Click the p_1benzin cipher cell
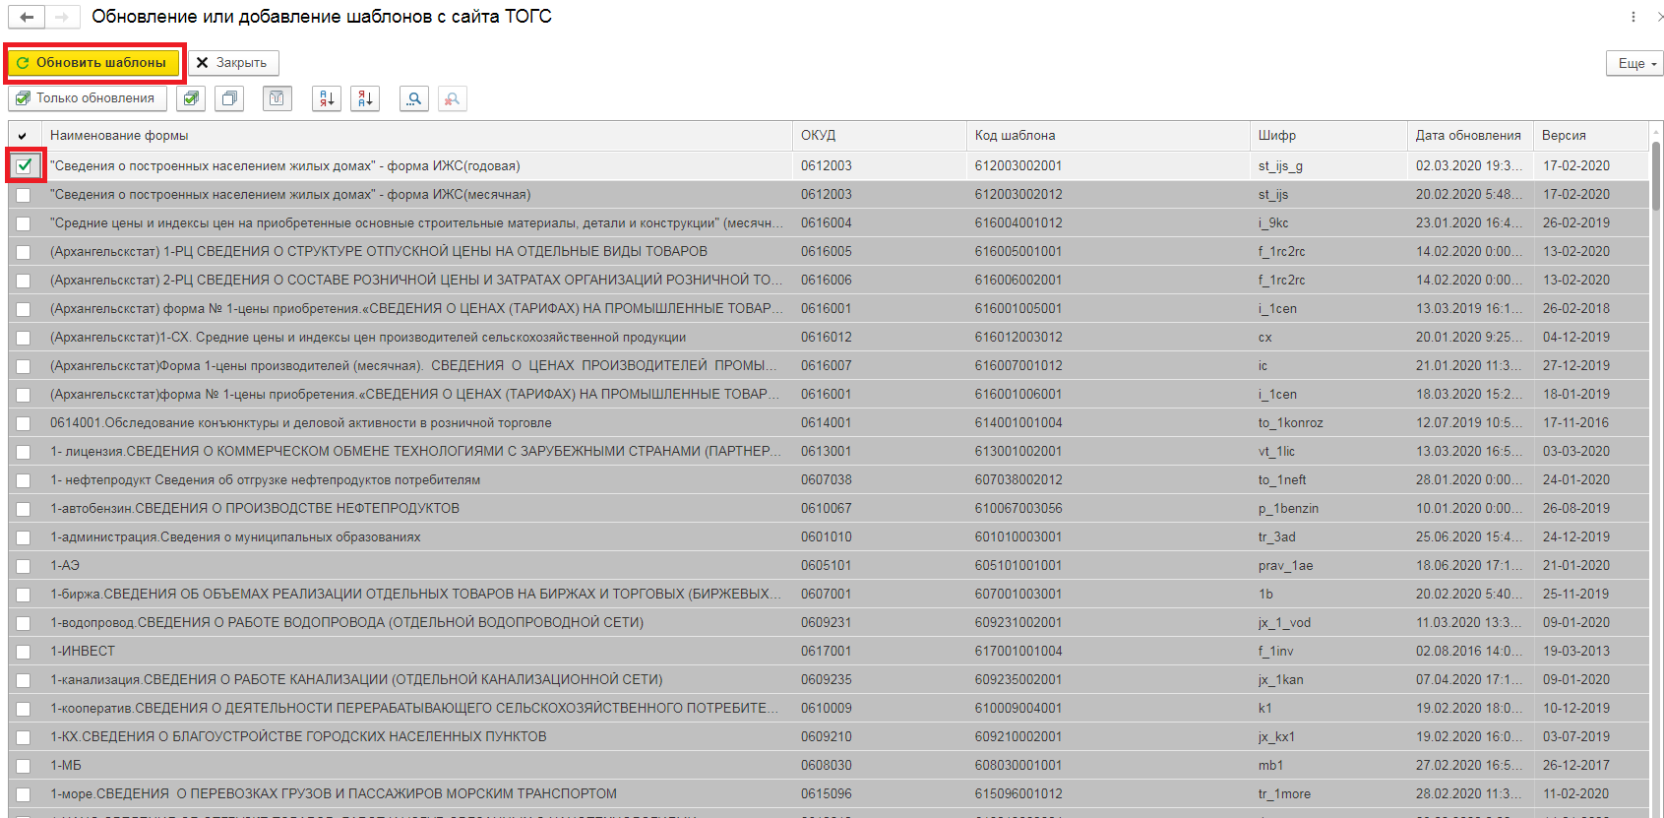This screenshot has width=1664, height=818. point(1288,509)
